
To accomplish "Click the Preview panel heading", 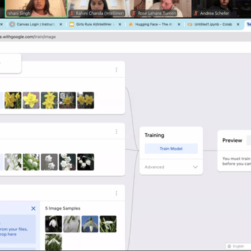I will coord(232,141).
